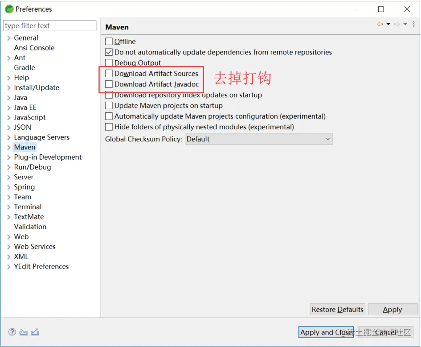Select the Team preferences item

click(23, 197)
